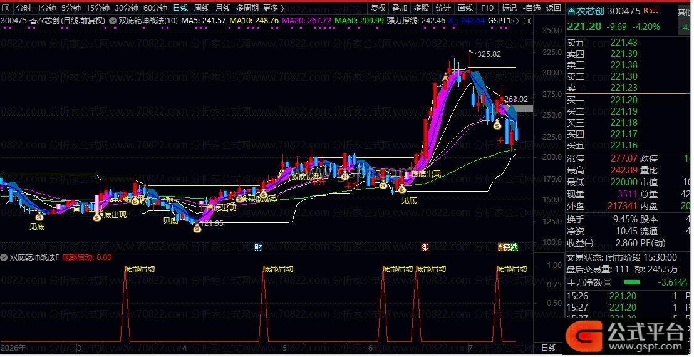Screen dimensions: 694x357
Task: Click MA5: 241.57 value
Action: coord(204,20)
